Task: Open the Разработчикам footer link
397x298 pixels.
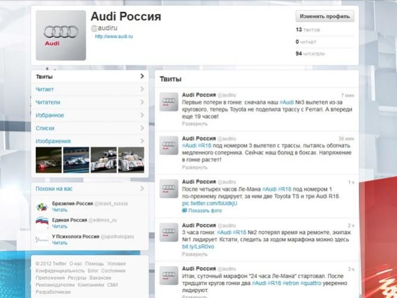Action: coord(53,292)
